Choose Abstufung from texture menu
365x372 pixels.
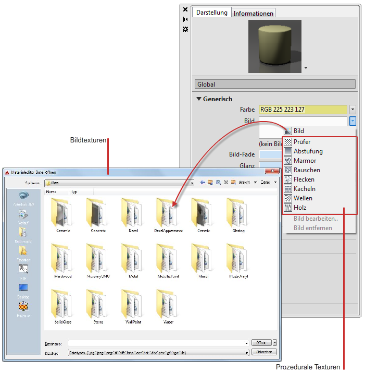pos(319,151)
